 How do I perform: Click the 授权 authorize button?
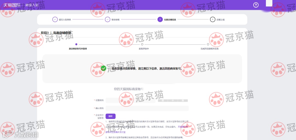click(x=110, y=116)
